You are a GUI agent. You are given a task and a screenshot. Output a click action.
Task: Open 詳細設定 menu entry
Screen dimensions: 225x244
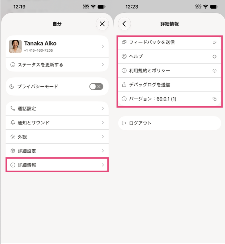pos(57,151)
